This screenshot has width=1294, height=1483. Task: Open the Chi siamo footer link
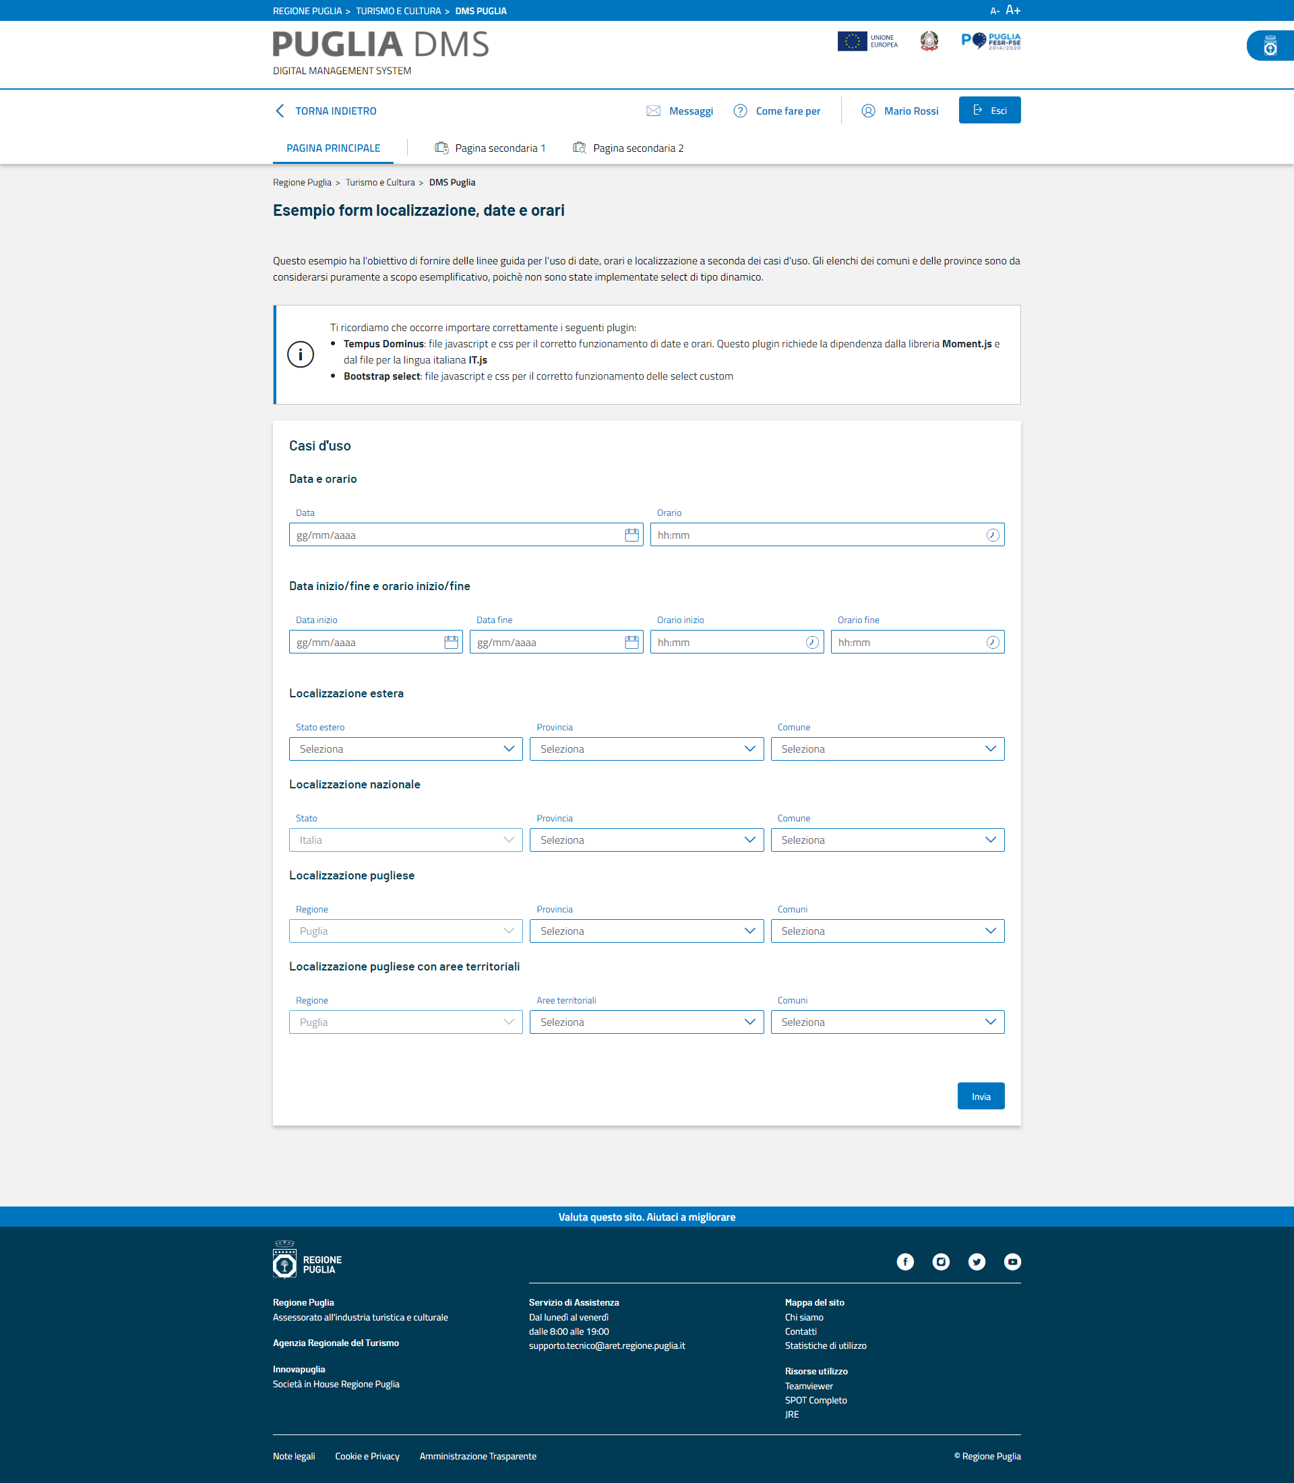click(x=803, y=1317)
